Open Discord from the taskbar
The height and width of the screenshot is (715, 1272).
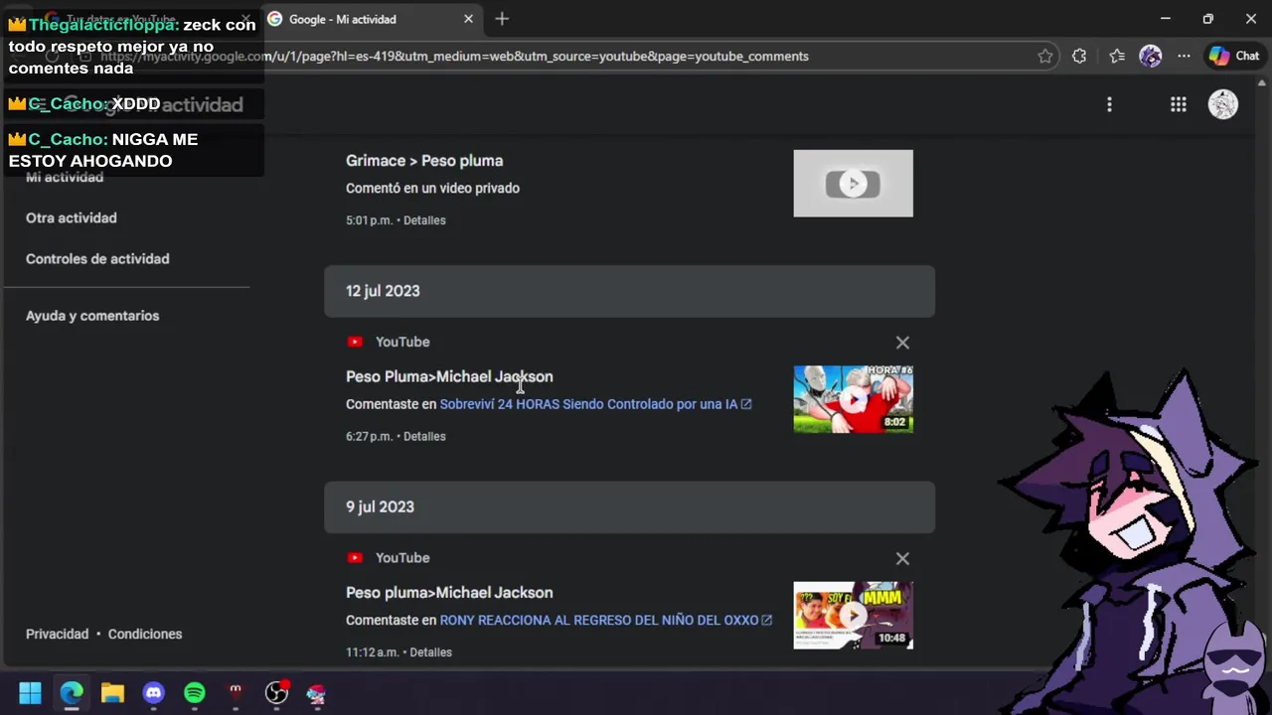pos(153,693)
